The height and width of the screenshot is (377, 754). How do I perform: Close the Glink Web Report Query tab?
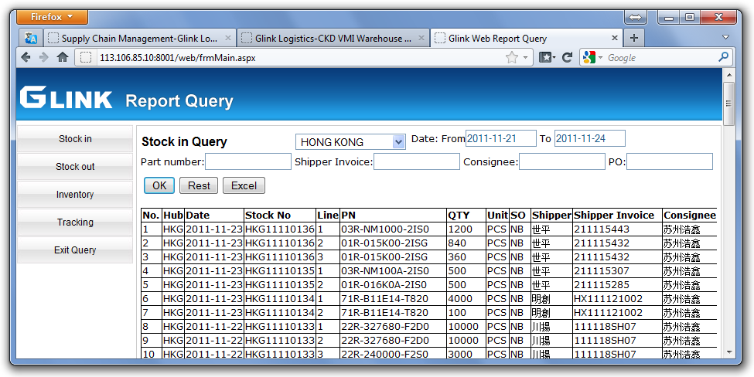pyautogui.click(x=616, y=38)
